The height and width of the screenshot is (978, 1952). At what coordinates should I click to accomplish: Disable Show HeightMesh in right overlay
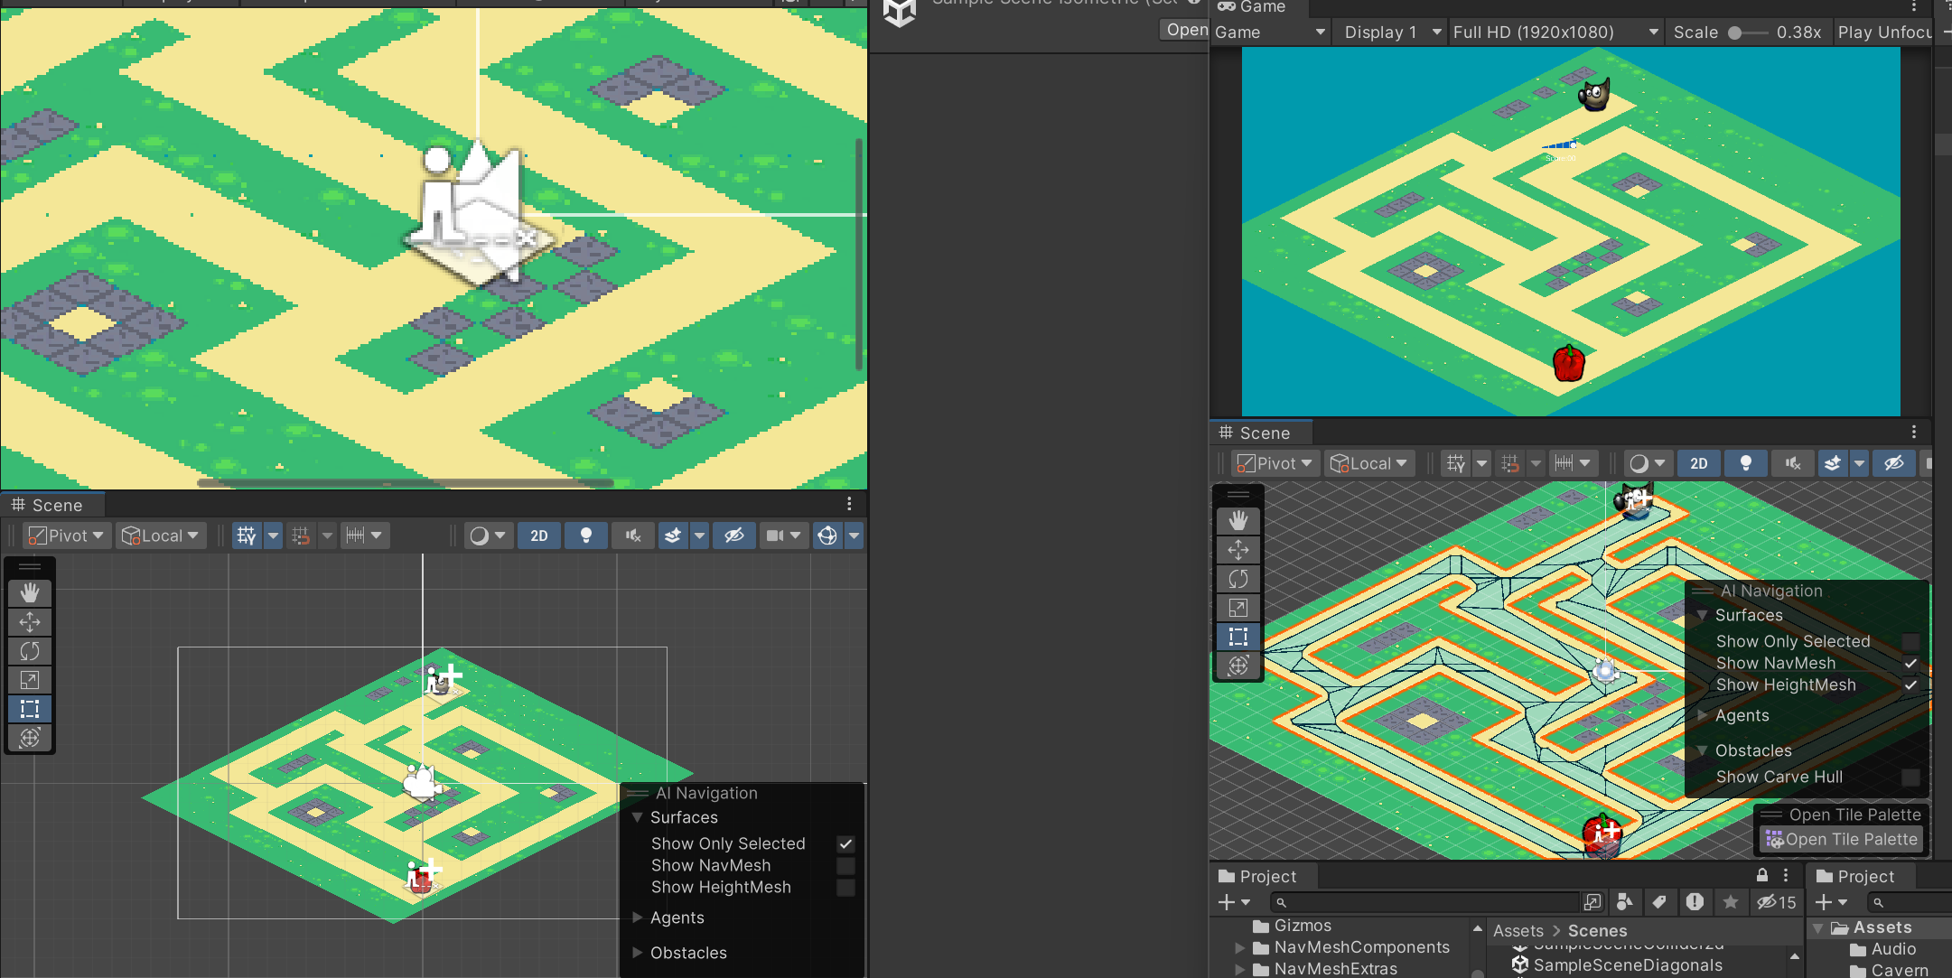coord(1910,685)
